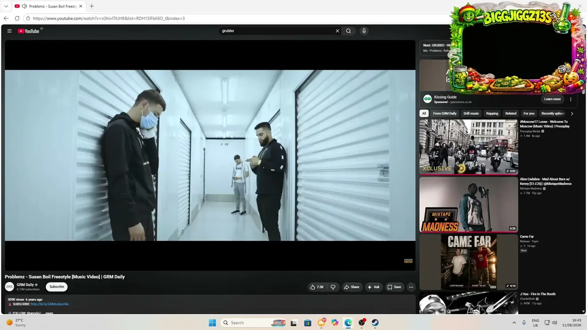Open the Ask AI button
Viewport: 587px width, 330px height.
click(x=374, y=287)
